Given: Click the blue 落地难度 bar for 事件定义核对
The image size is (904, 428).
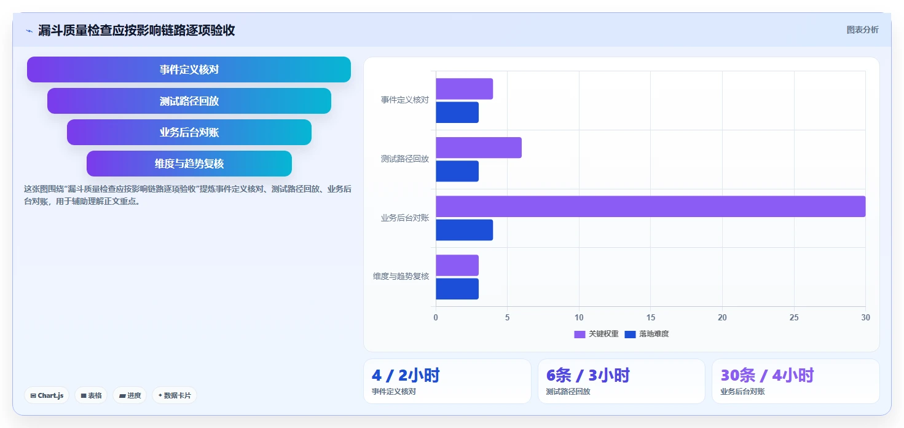Looking at the screenshot, I should [457, 112].
